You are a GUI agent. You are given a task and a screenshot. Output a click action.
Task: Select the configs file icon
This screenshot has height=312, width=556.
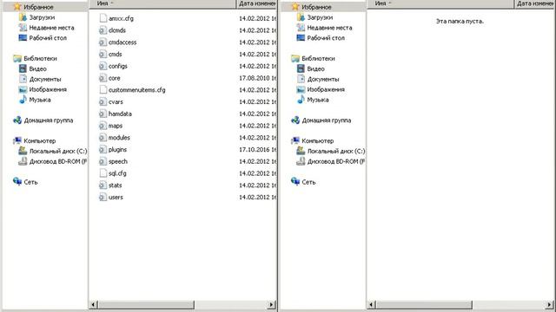pyautogui.click(x=103, y=66)
